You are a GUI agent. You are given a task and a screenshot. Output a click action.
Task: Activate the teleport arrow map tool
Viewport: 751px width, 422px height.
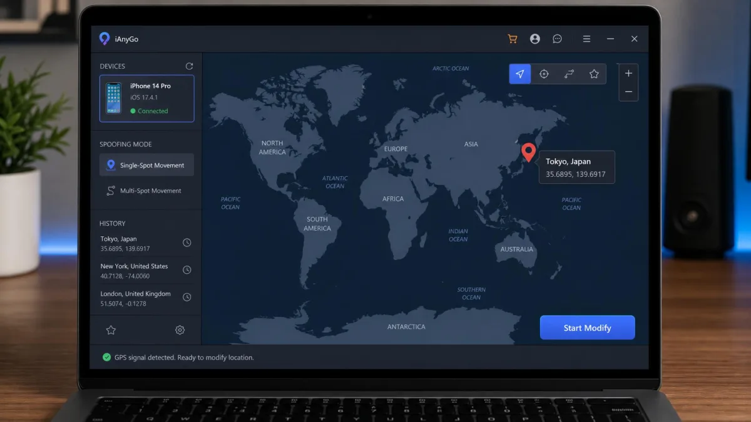click(519, 74)
